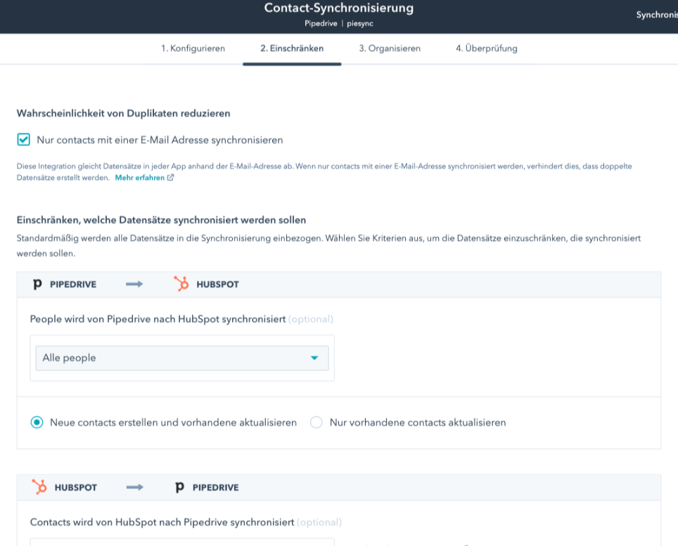Click the text 'Contacts wird von HubSpot nach Pipedrive synchronisiert'

click(162, 522)
